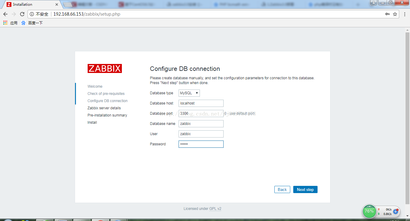Select Install step in sidebar
410x221 pixels.
click(x=92, y=123)
